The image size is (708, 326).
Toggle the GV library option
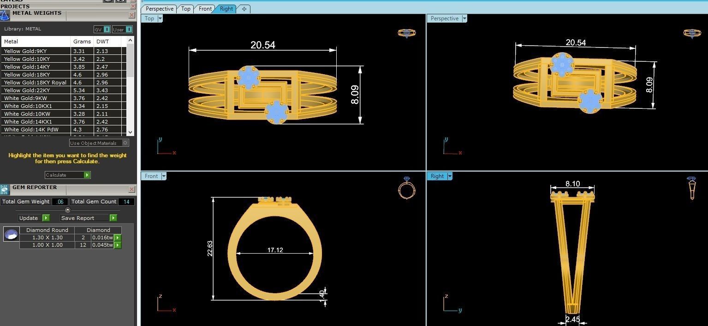click(x=102, y=29)
